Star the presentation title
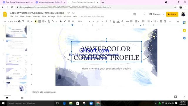Screen dimensions: 188x106 [x=68, y=13]
